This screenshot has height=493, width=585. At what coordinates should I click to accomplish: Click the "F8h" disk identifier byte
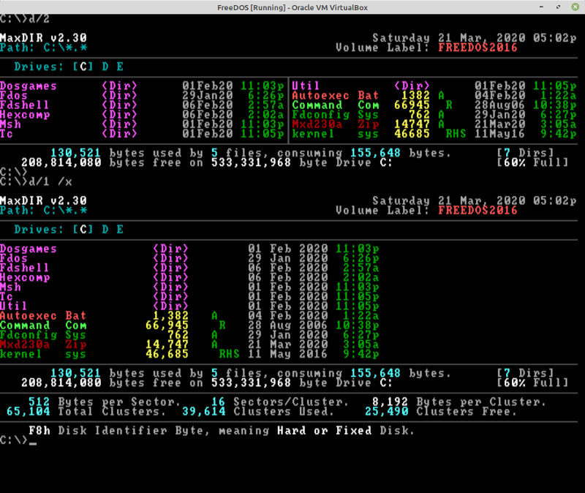[x=39, y=431]
